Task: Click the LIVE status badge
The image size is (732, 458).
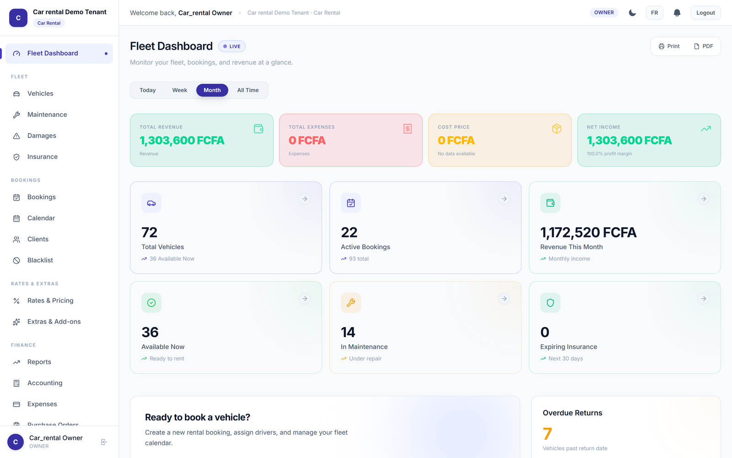Action: (x=232, y=46)
